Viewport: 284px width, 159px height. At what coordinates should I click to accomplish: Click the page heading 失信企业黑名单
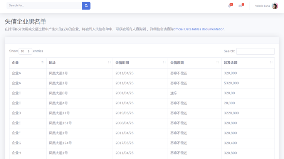click(25, 22)
